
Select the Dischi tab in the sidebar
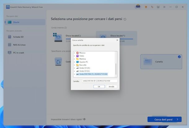pos(25,22)
